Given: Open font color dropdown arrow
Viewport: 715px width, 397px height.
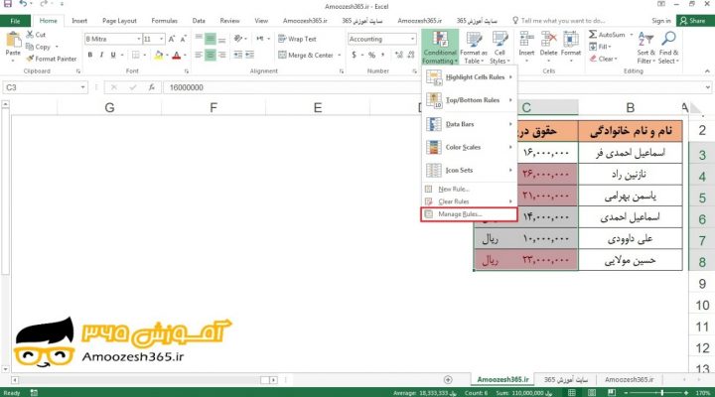Looking at the screenshot, I should [185, 56].
